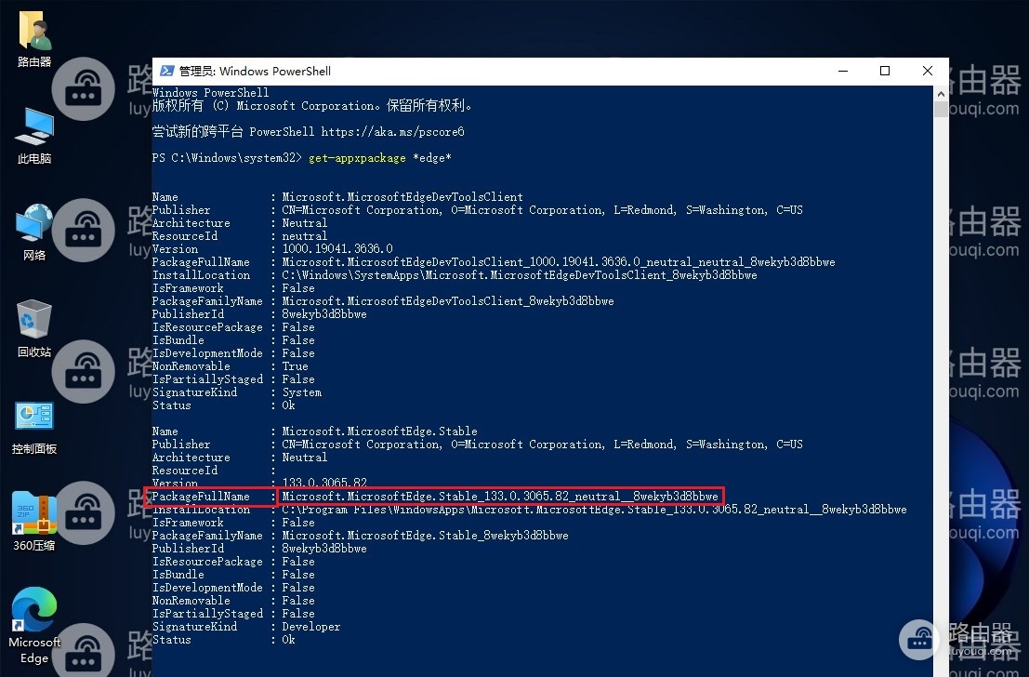
Task: Click version value 133.0.3065.82
Action: pyautogui.click(x=324, y=483)
